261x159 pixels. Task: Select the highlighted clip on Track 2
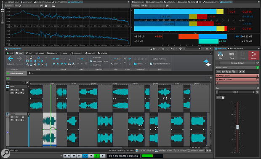[x=50, y=129]
